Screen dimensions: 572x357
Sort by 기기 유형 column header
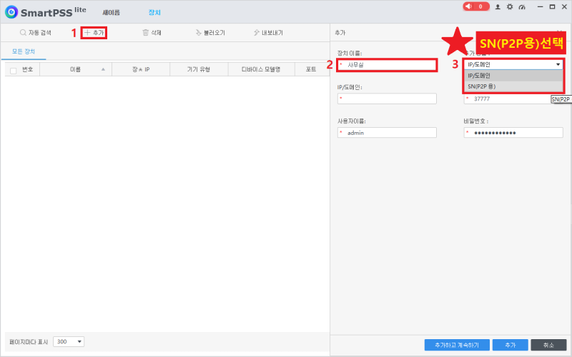(x=199, y=69)
